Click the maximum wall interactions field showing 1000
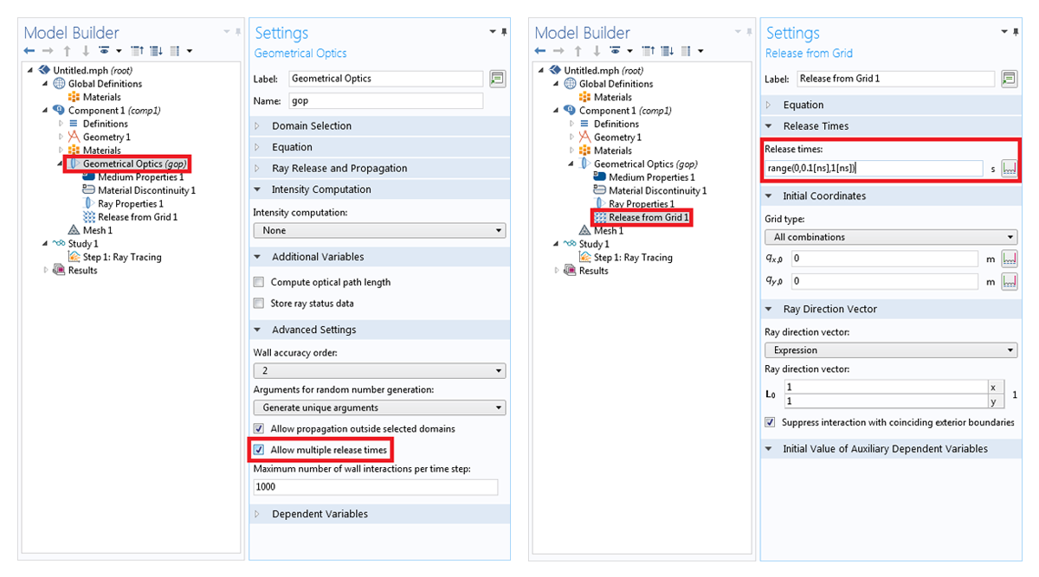This screenshot has height=577, width=1039. tap(375, 487)
